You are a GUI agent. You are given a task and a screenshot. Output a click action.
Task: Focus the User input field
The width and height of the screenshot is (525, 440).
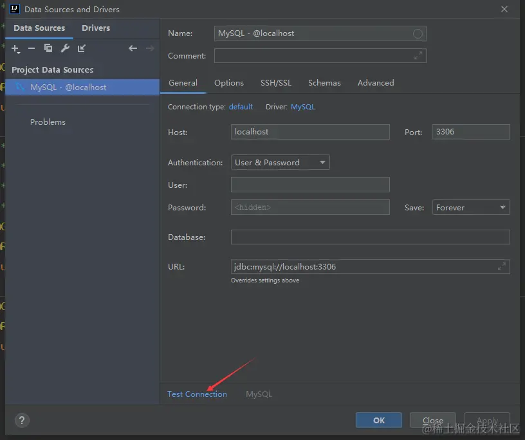[x=310, y=185]
